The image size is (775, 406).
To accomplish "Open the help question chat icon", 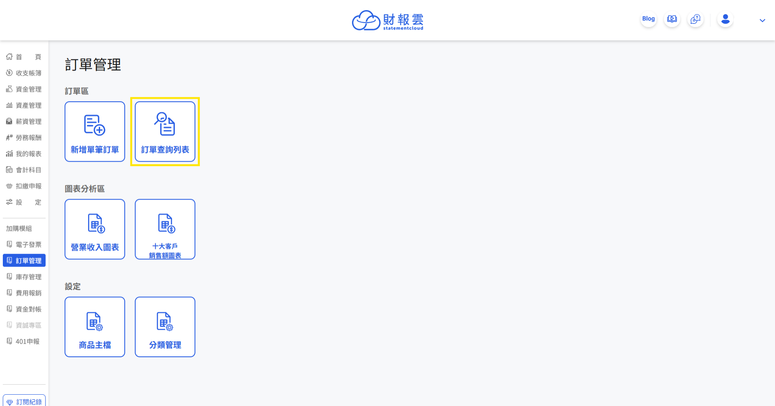I will 695,19.
